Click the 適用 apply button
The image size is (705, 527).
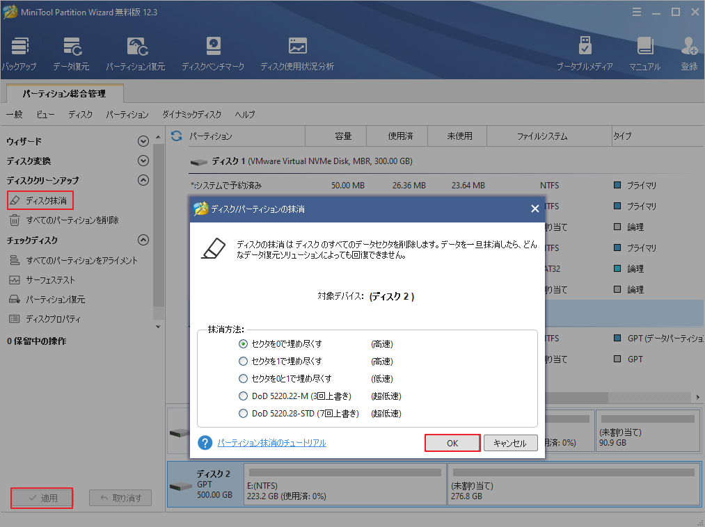(42, 498)
